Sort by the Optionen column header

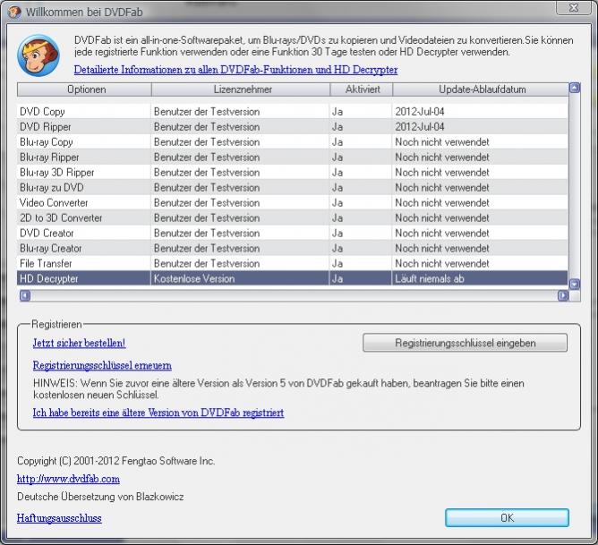tap(84, 89)
